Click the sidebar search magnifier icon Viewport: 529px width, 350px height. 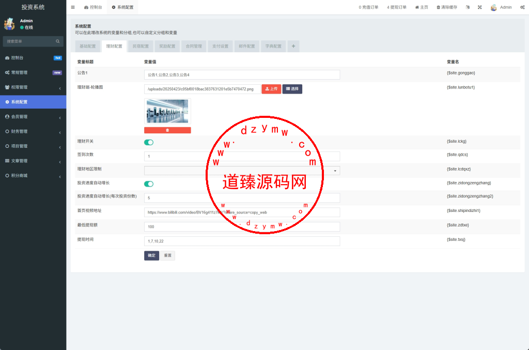point(58,41)
